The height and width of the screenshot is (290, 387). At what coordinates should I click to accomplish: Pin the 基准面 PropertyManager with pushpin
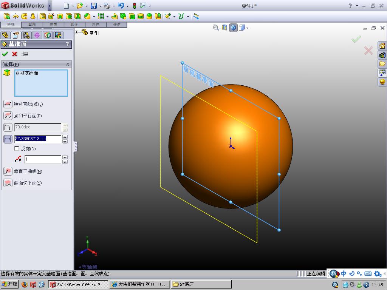25,54
